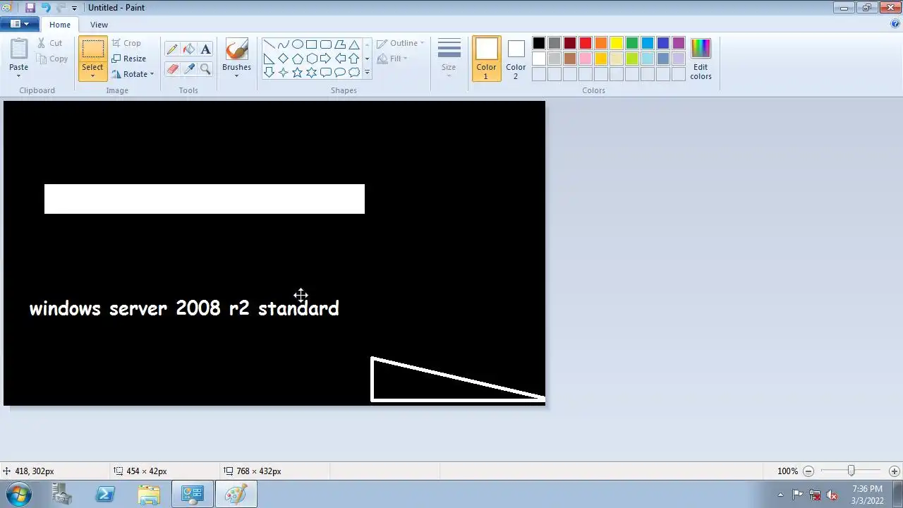Image resolution: width=903 pixels, height=508 pixels.
Task: Expand the Customize Quick Access Toolbar arrow
Action: (74, 8)
